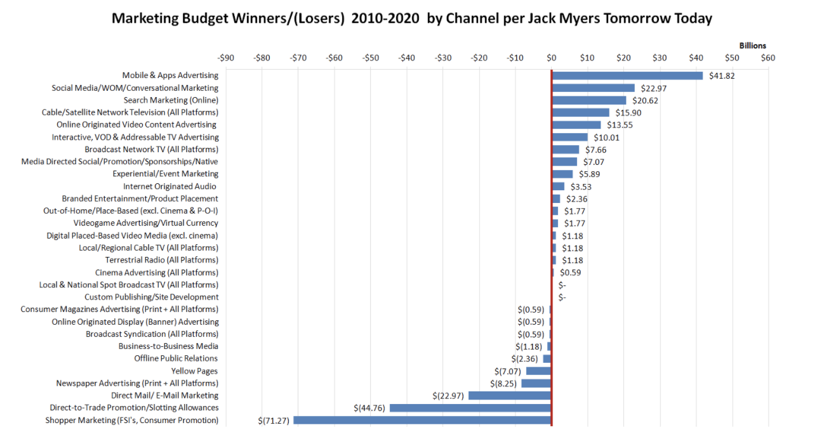Click the $(44.76) data label
Screen dimensions: 824x444
370,408
